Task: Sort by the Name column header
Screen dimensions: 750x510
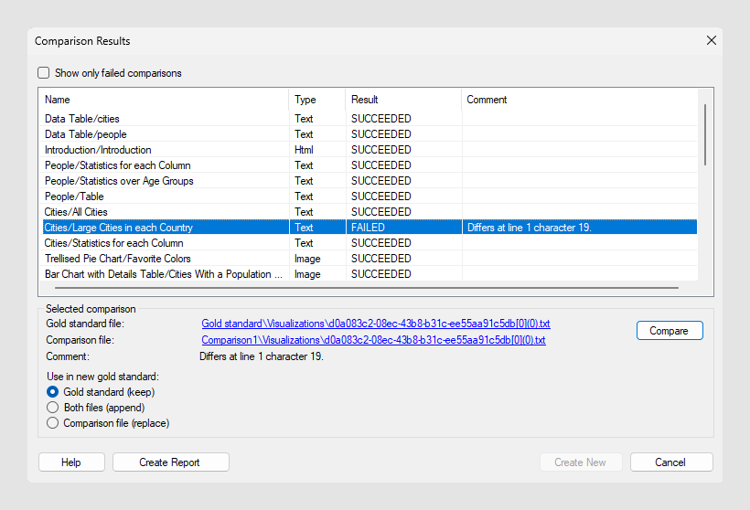Action: pyautogui.click(x=166, y=100)
